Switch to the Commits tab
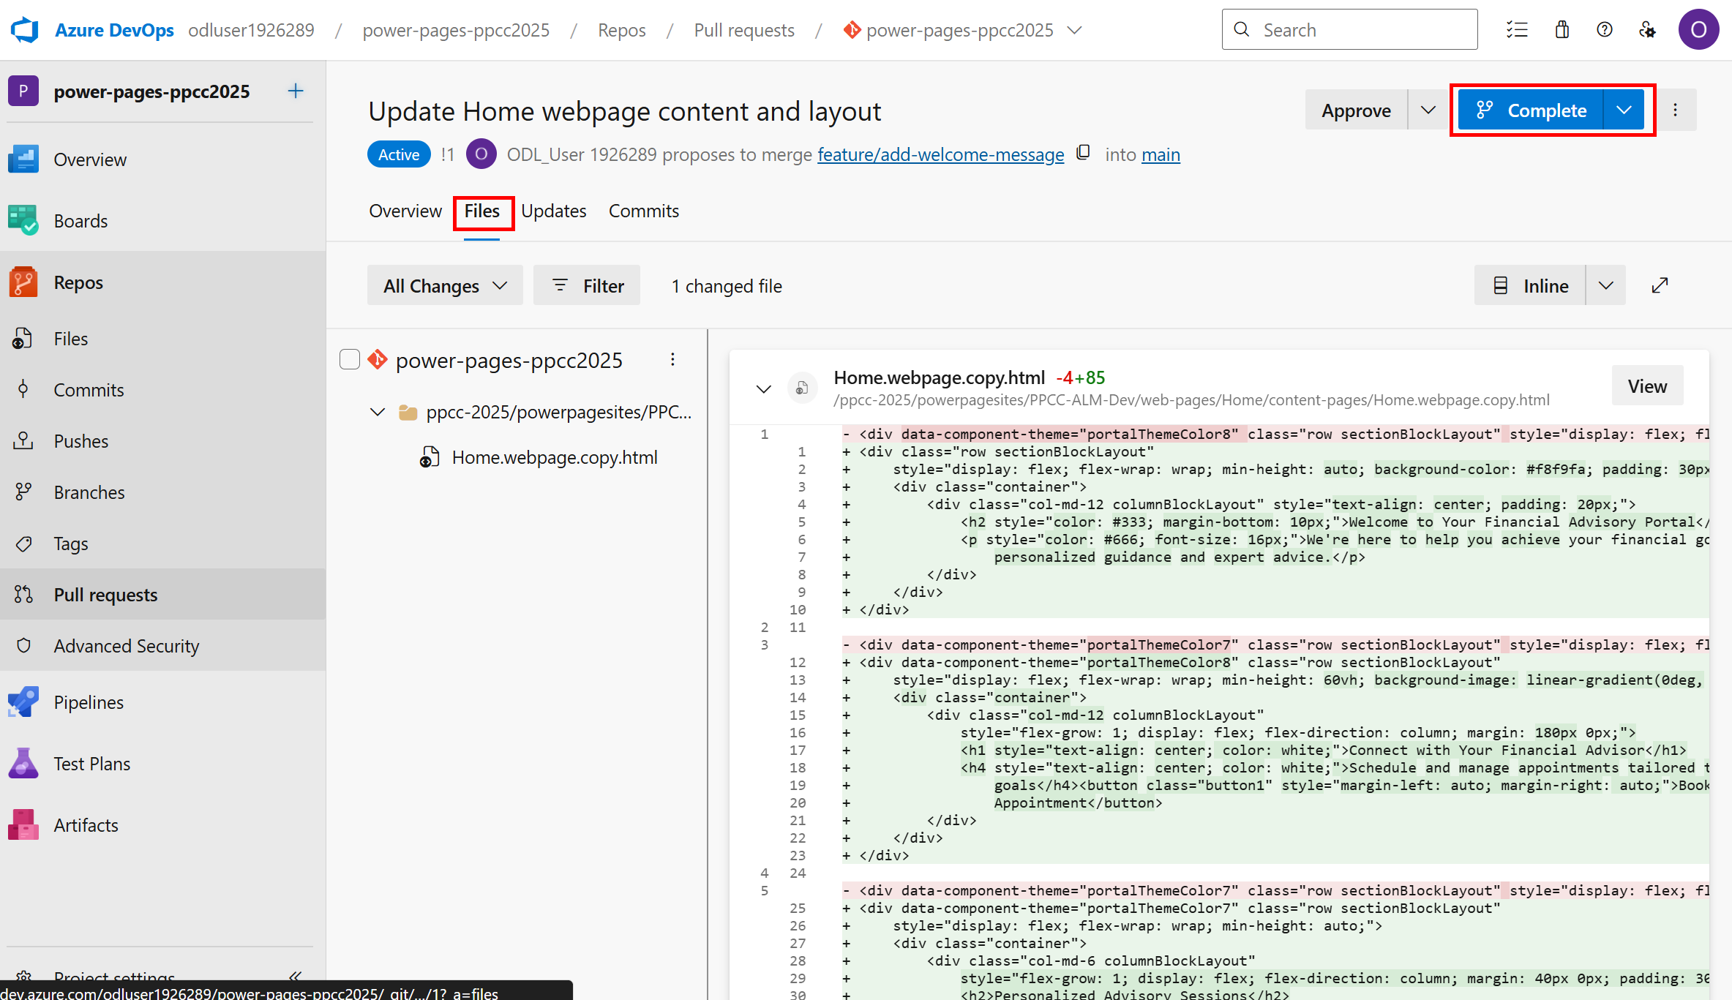 (x=643, y=211)
